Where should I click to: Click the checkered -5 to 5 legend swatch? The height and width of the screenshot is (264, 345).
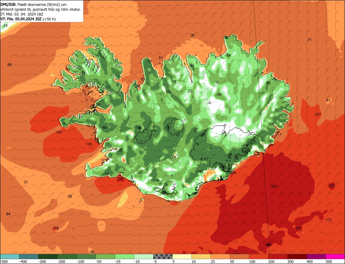click(163, 256)
